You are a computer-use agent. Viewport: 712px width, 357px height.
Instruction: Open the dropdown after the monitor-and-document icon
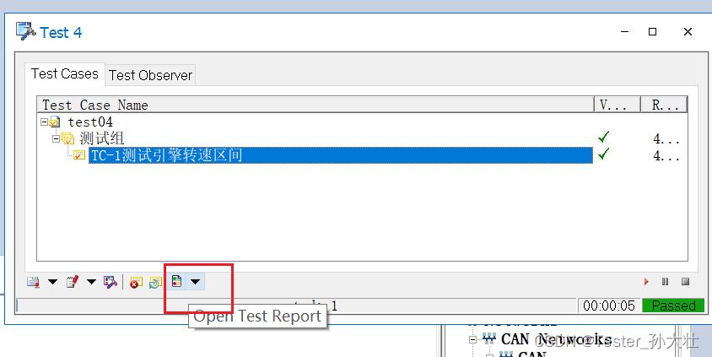(x=52, y=282)
